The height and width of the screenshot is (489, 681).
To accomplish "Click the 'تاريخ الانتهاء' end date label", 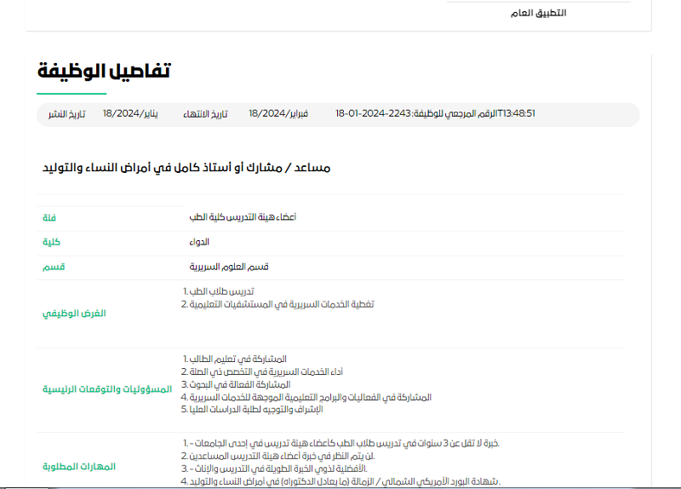I will 208,114.
